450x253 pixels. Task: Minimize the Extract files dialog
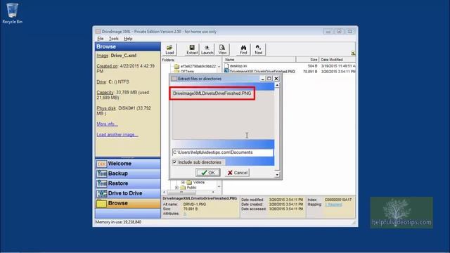(x=262, y=78)
